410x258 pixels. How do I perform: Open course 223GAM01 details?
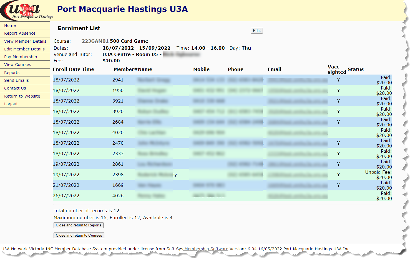point(95,41)
